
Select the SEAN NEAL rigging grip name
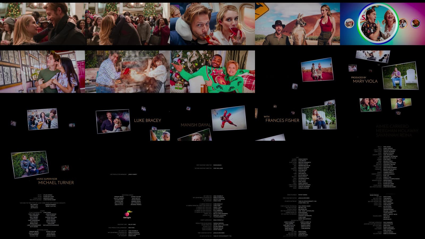(386, 216)
